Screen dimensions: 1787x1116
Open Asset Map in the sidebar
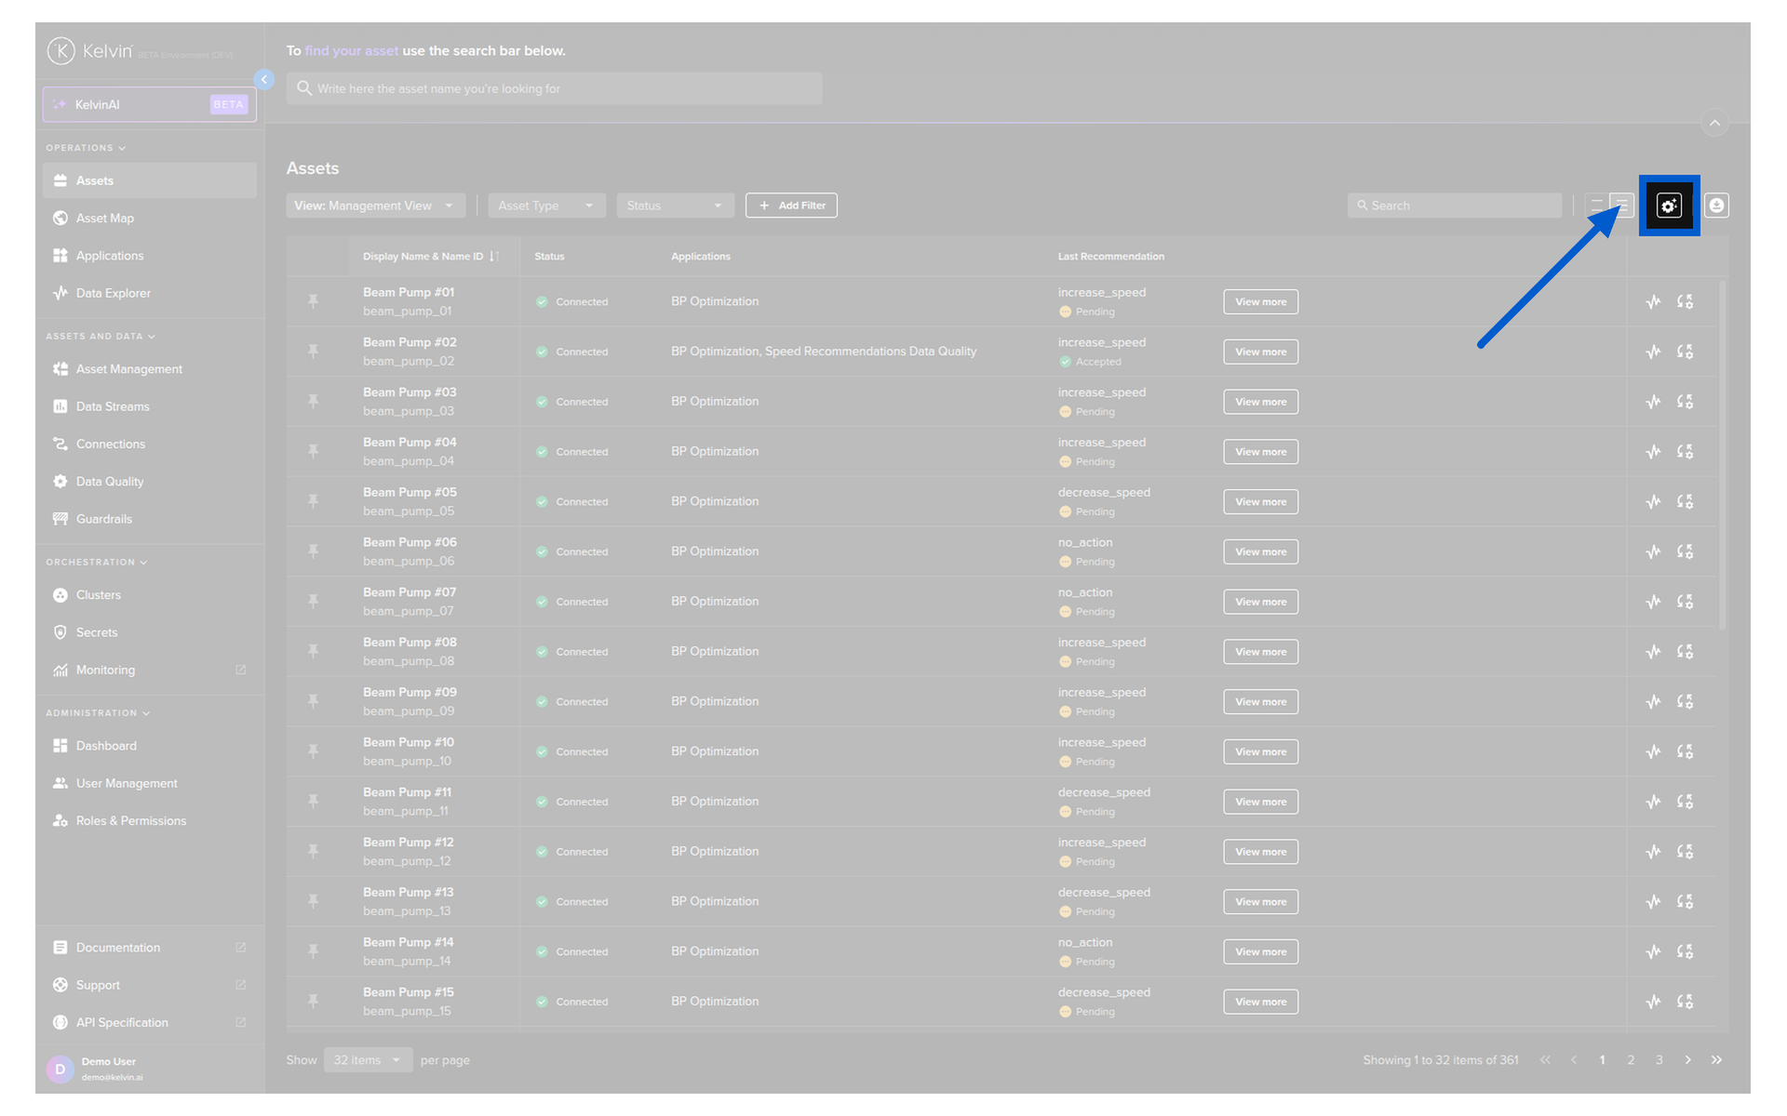(x=105, y=219)
